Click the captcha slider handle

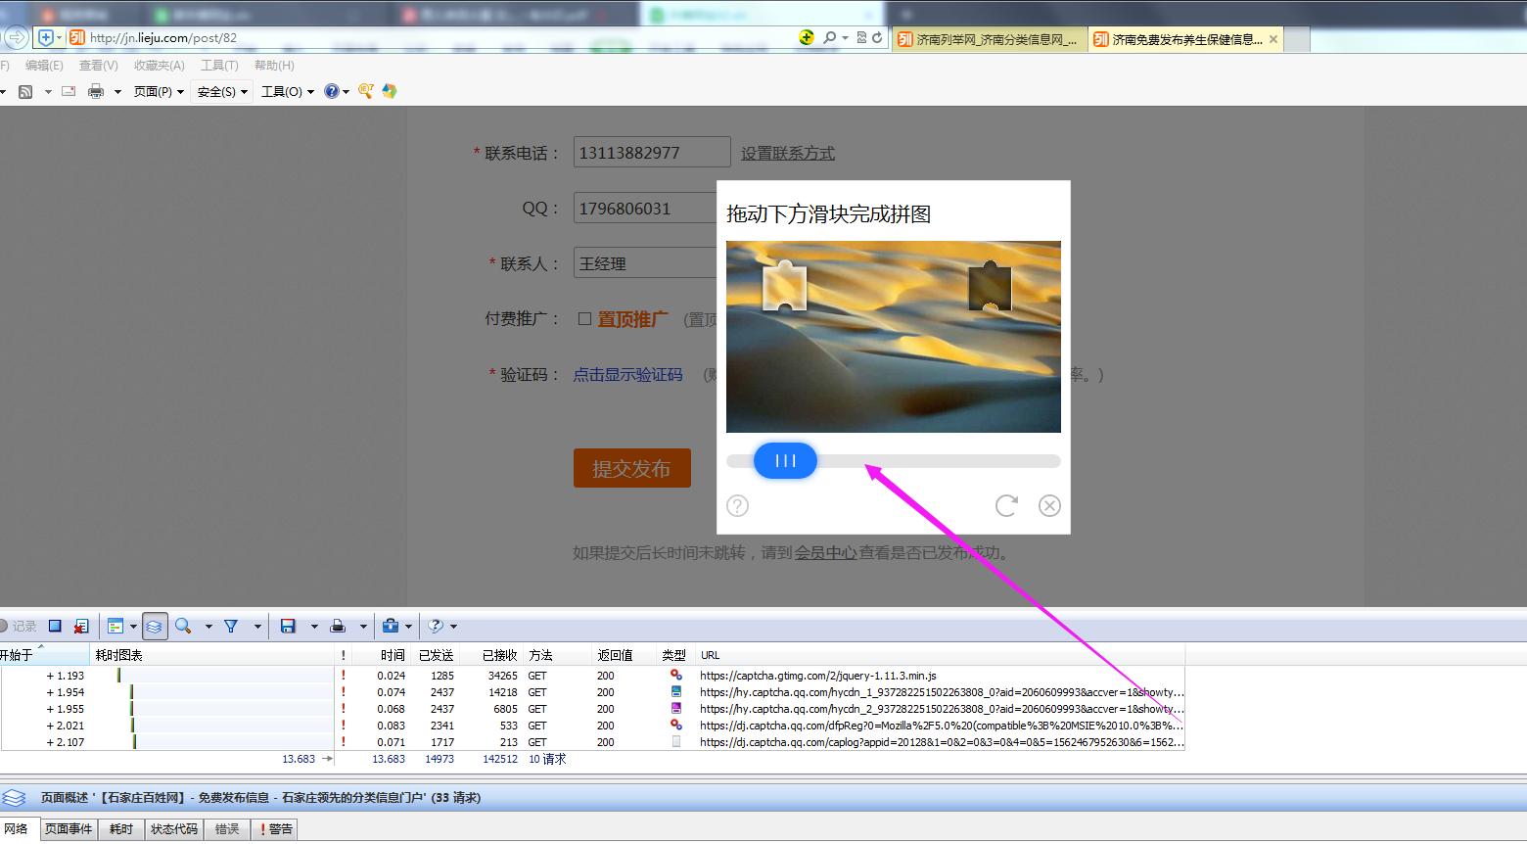(x=784, y=460)
